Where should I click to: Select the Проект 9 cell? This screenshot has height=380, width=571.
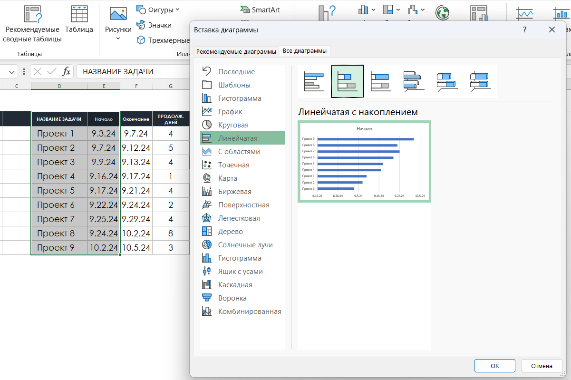59,248
